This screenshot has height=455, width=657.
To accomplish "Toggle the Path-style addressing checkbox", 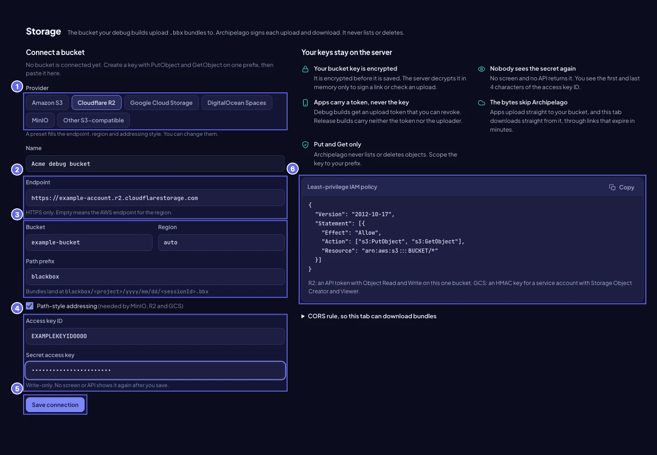I will click(x=30, y=306).
